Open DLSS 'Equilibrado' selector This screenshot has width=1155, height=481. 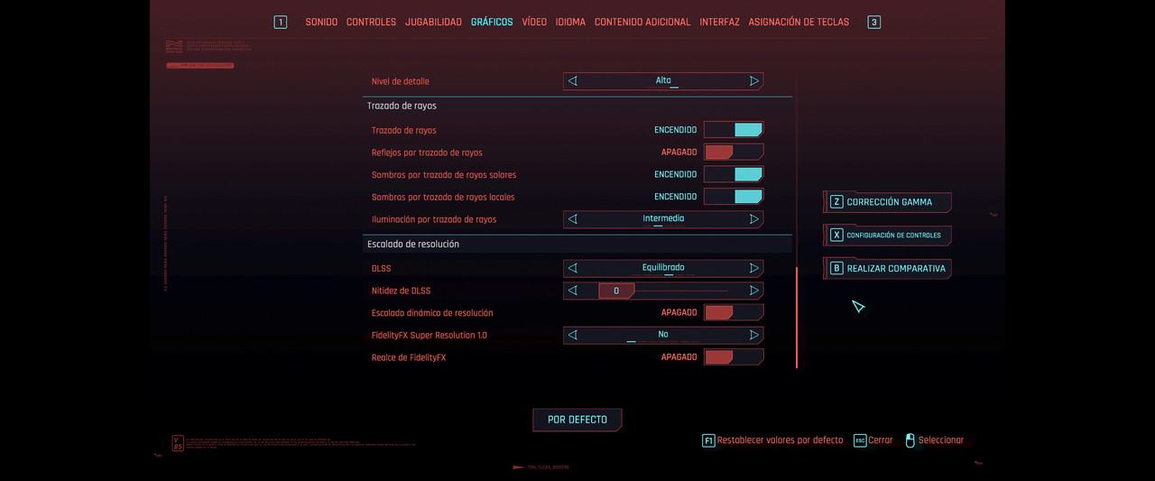coord(663,268)
